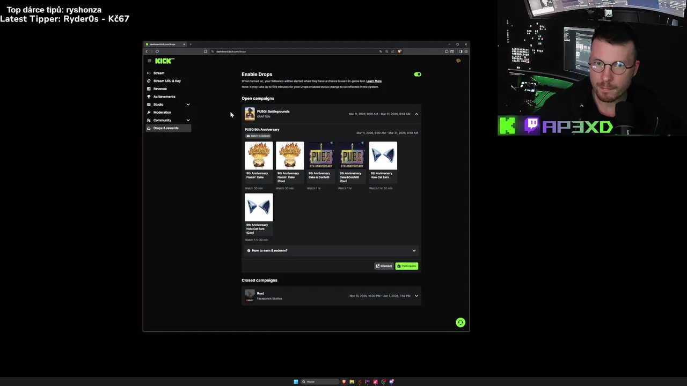
Task: Select the Holo Cat Ears reward image
Action: click(x=383, y=155)
